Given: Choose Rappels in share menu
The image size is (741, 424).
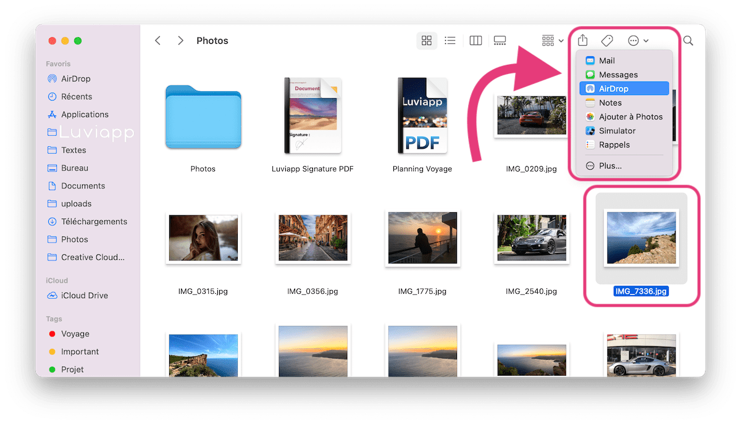Looking at the screenshot, I should pos(624,145).
